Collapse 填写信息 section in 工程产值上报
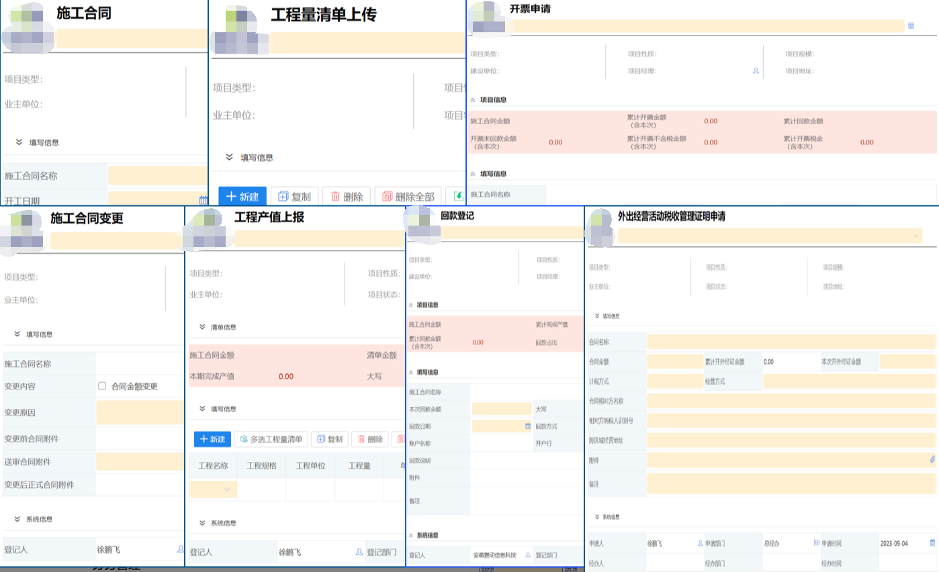 click(x=202, y=408)
